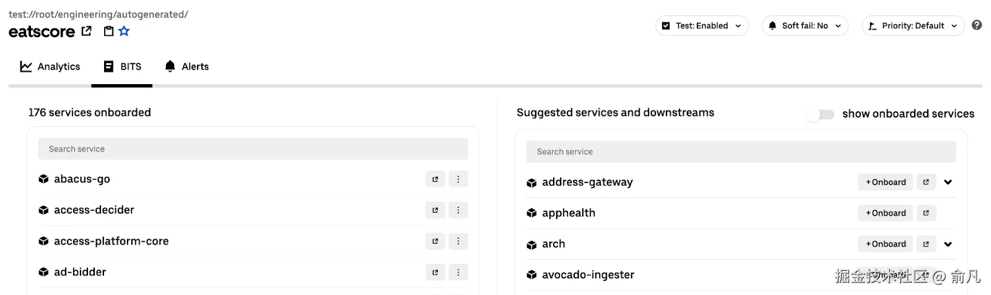Click the help question mark icon
This screenshot has width=991, height=295.
[x=977, y=25]
